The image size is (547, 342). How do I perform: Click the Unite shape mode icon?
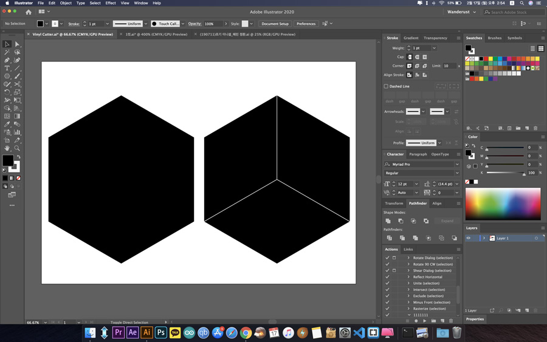pyautogui.click(x=388, y=221)
